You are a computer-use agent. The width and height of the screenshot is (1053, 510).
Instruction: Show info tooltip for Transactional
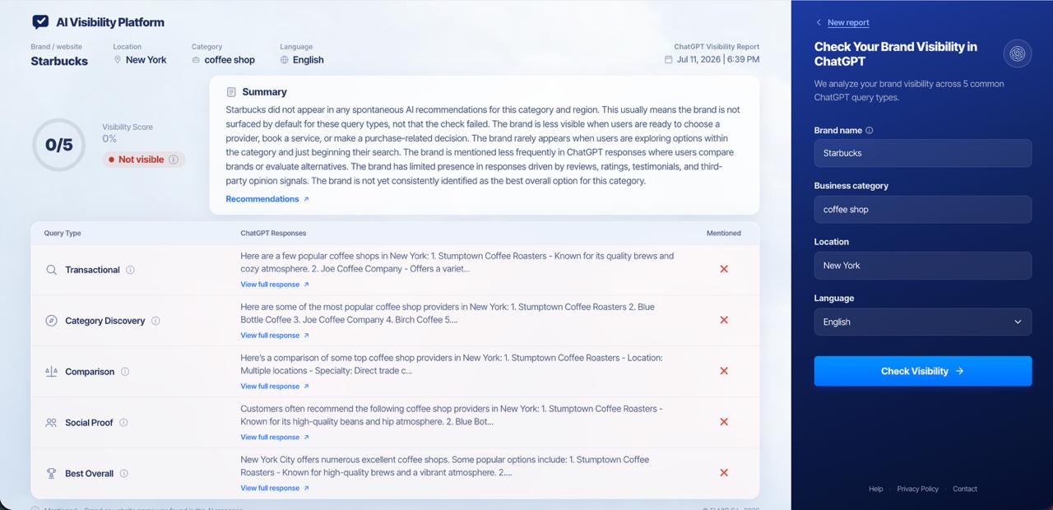130,270
